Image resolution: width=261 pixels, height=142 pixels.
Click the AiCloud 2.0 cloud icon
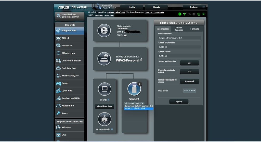[x=58, y=106]
